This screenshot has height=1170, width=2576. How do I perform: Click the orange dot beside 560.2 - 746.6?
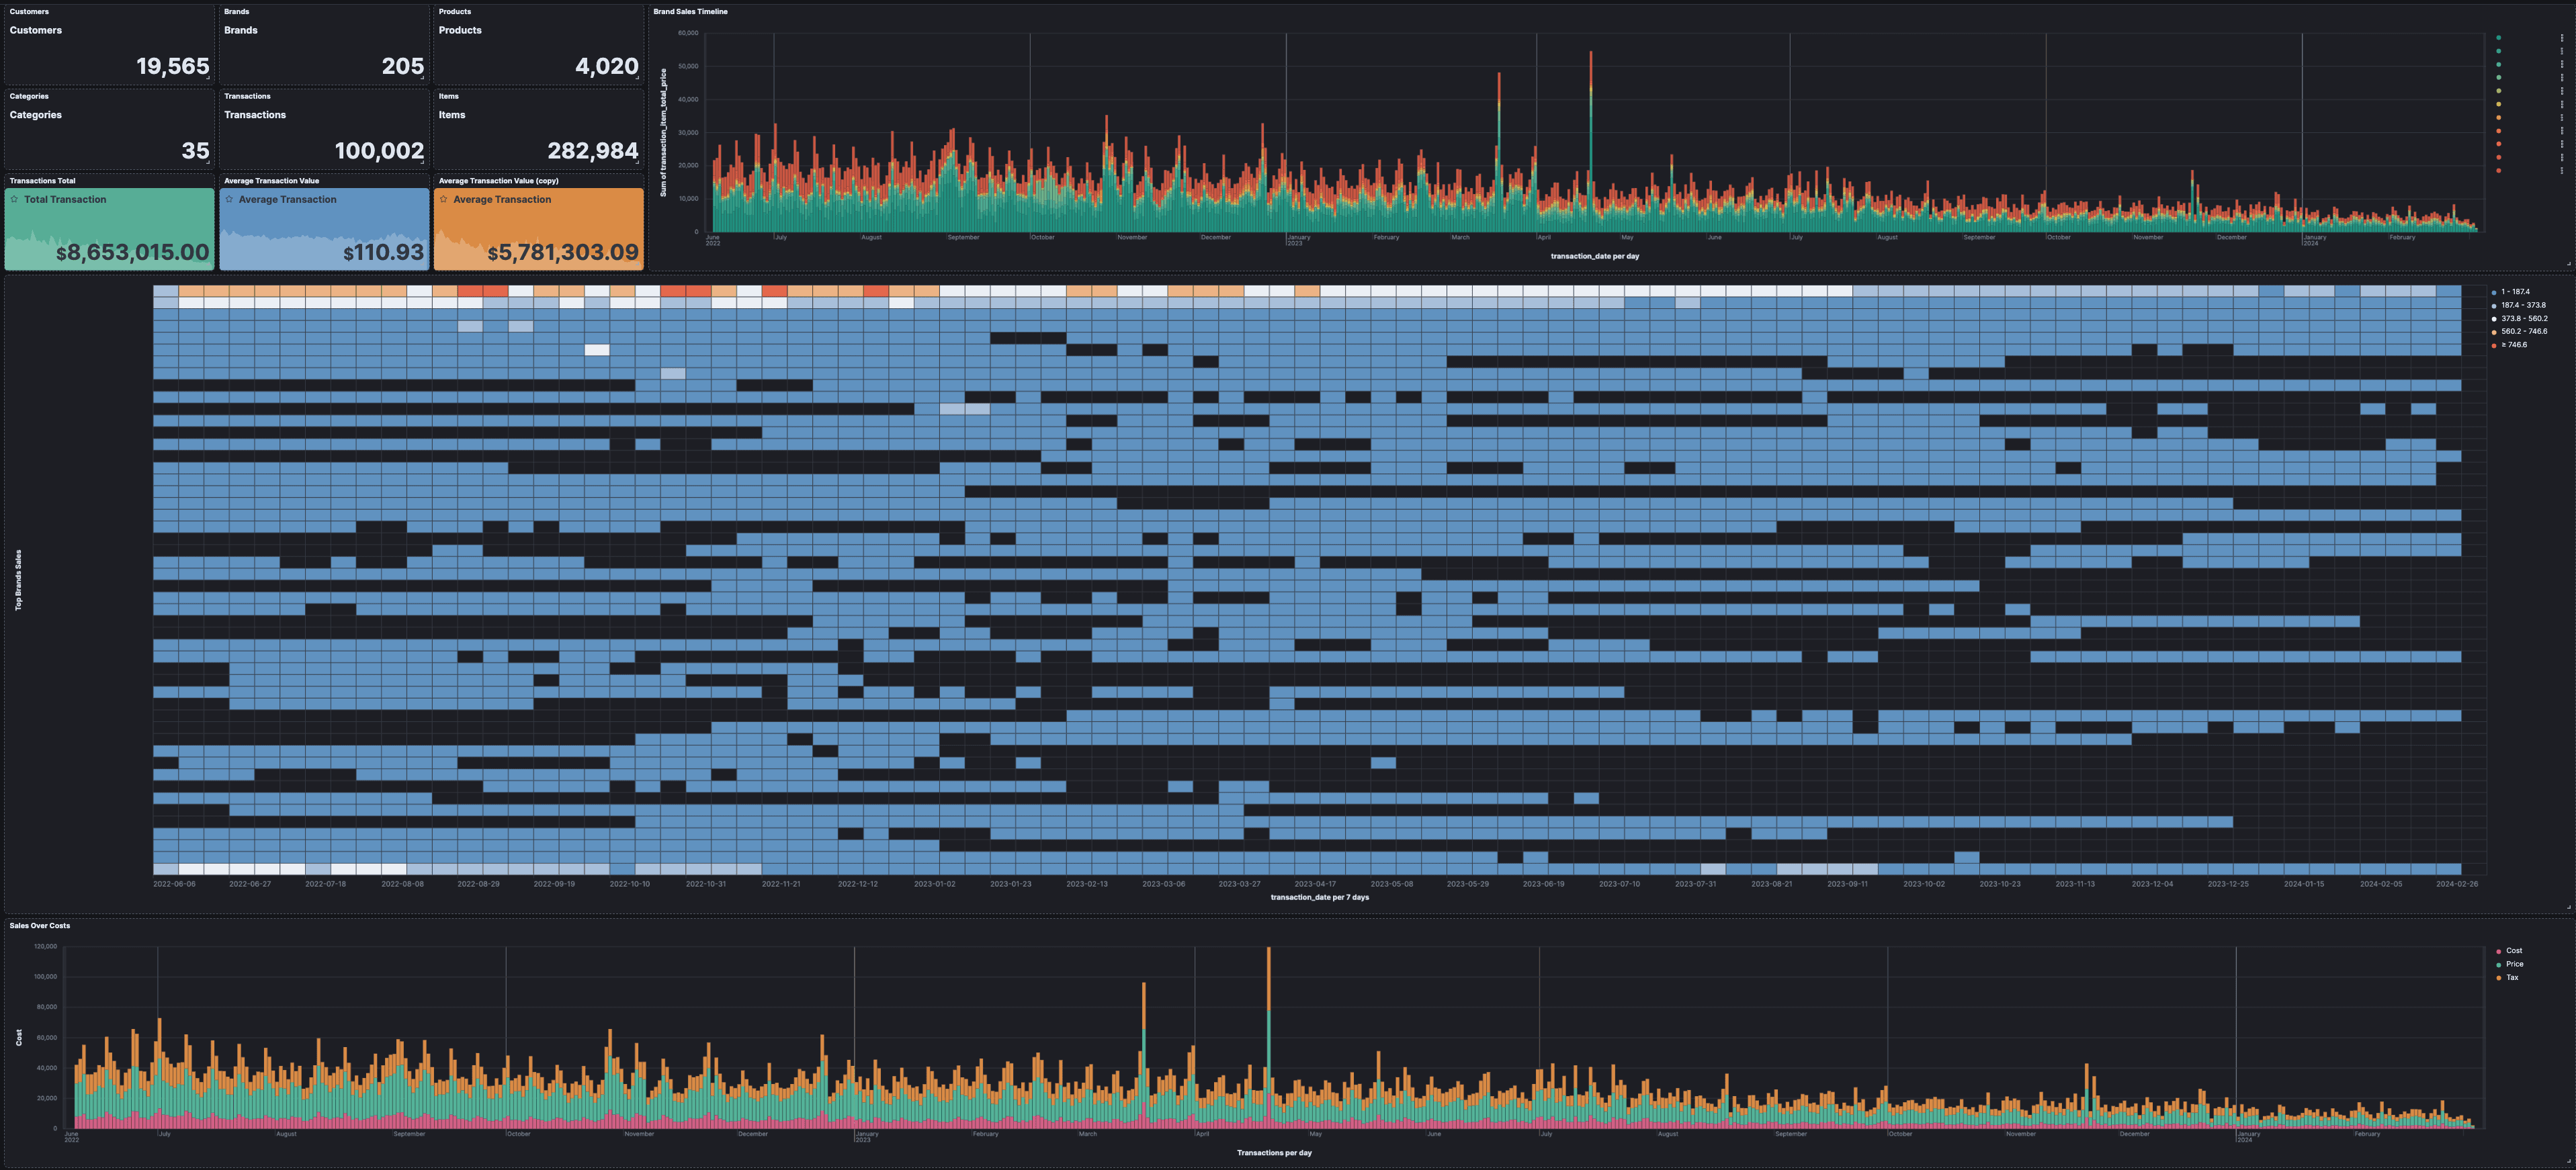(2494, 332)
